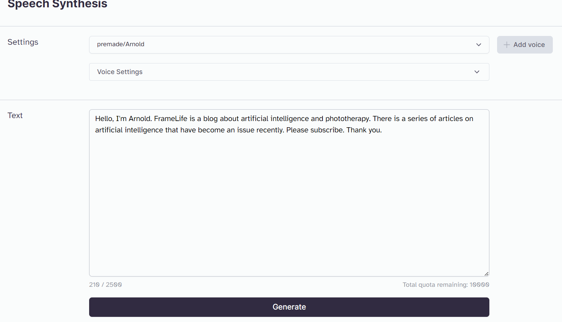Place cursor on the word phototherapy
The width and height of the screenshot is (562, 322).
pos(348,118)
